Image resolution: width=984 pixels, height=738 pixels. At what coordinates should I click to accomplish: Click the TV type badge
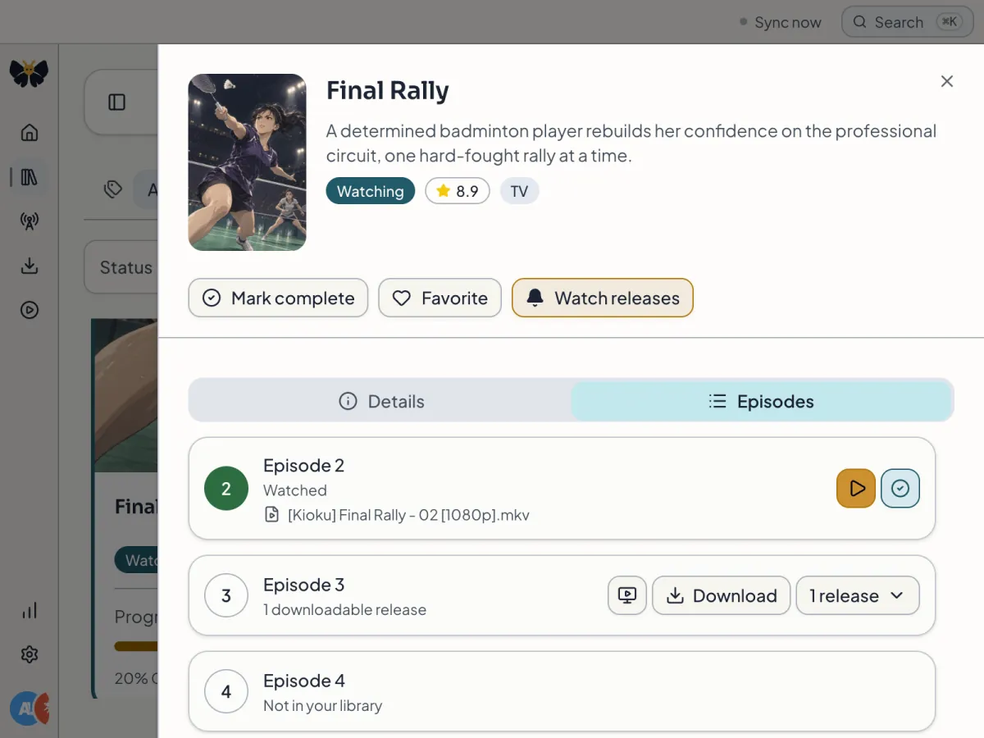click(519, 191)
